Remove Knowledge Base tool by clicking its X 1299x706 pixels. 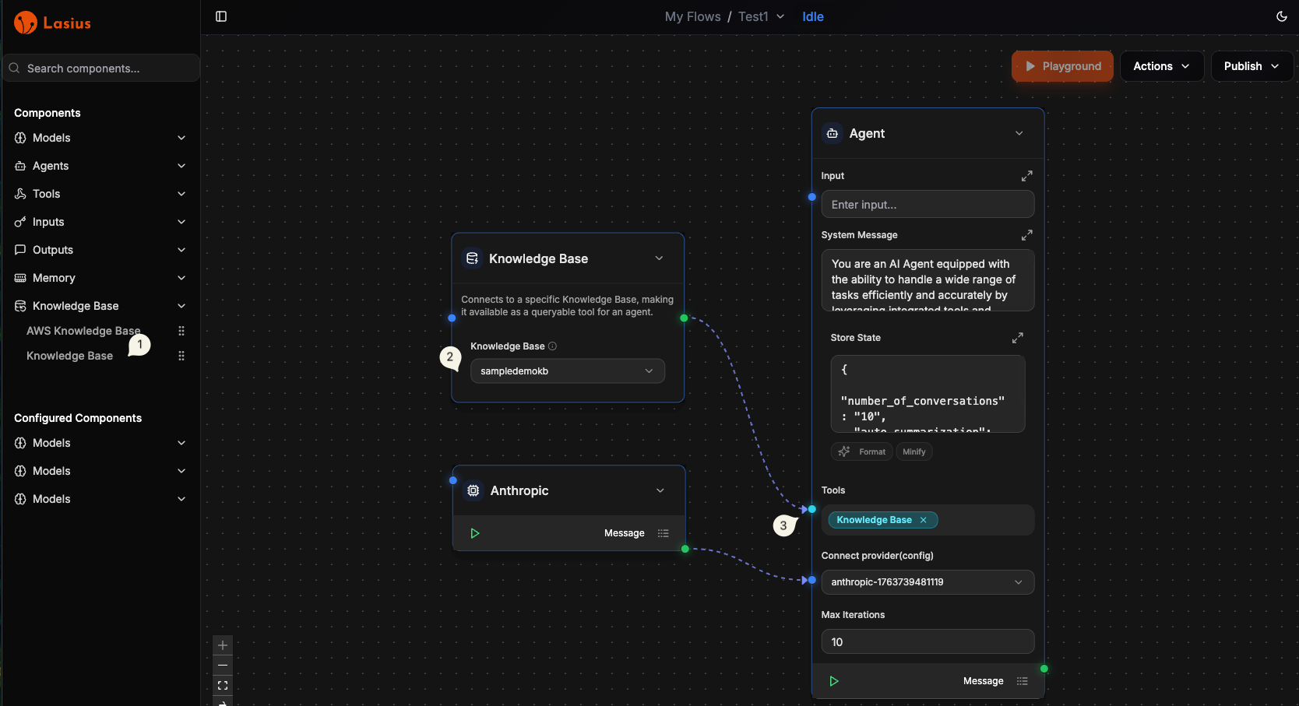924,519
